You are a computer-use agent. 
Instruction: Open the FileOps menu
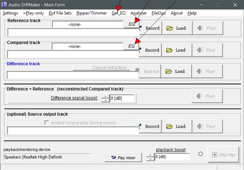click(x=159, y=13)
